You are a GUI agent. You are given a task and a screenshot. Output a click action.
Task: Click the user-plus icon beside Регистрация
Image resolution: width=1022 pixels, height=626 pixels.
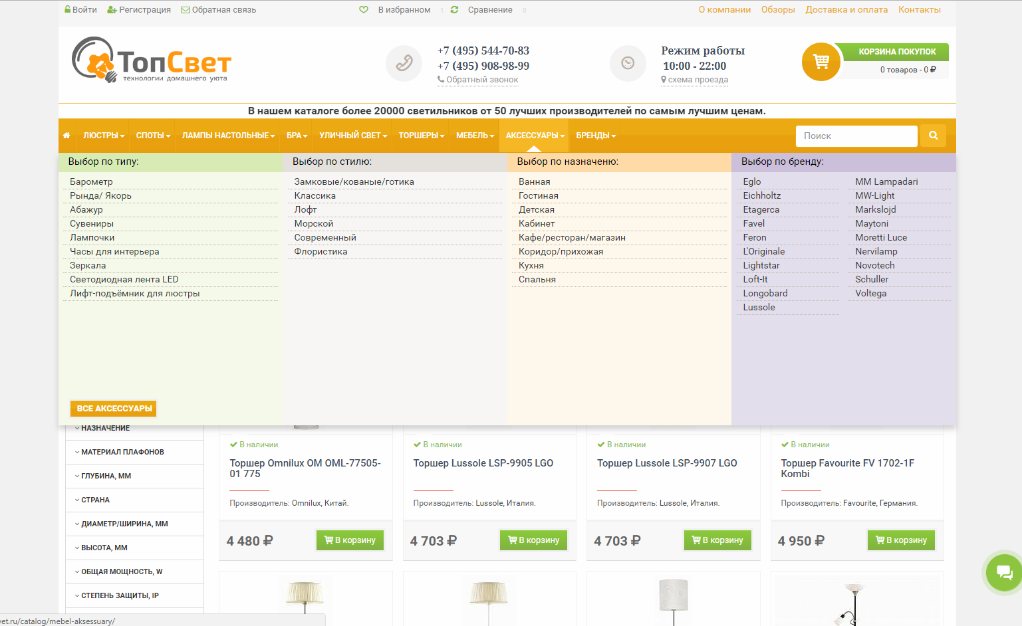coord(112,10)
